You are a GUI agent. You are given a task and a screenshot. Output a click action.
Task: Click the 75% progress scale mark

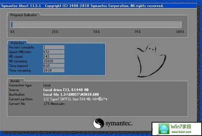[x=137, y=32]
